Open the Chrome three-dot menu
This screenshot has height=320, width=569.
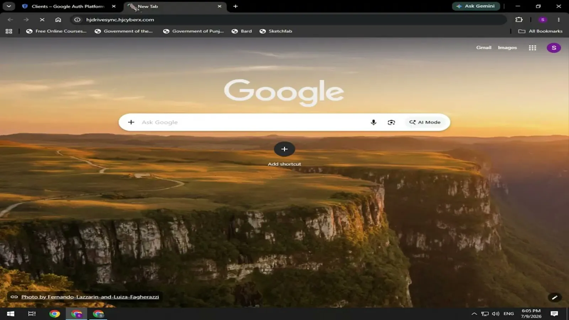pos(559,20)
